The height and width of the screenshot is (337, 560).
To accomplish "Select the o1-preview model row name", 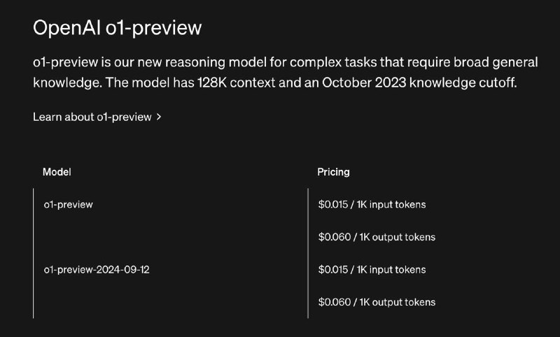I will 68,204.
